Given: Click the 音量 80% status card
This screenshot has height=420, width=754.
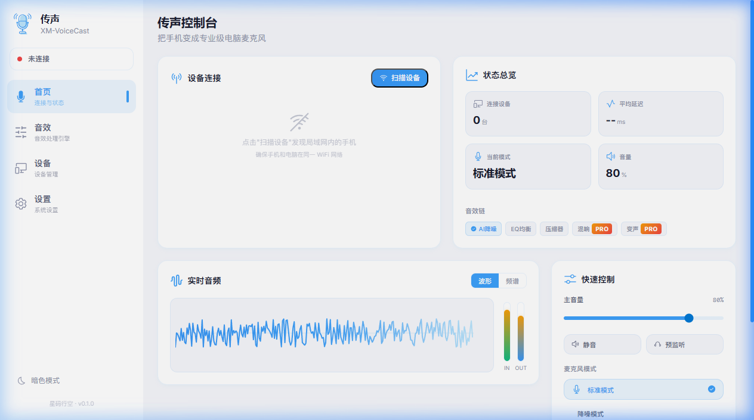Looking at the screenshot, I should pos(661,167).
